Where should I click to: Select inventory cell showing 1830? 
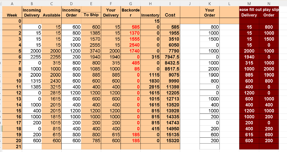(150, 81)
